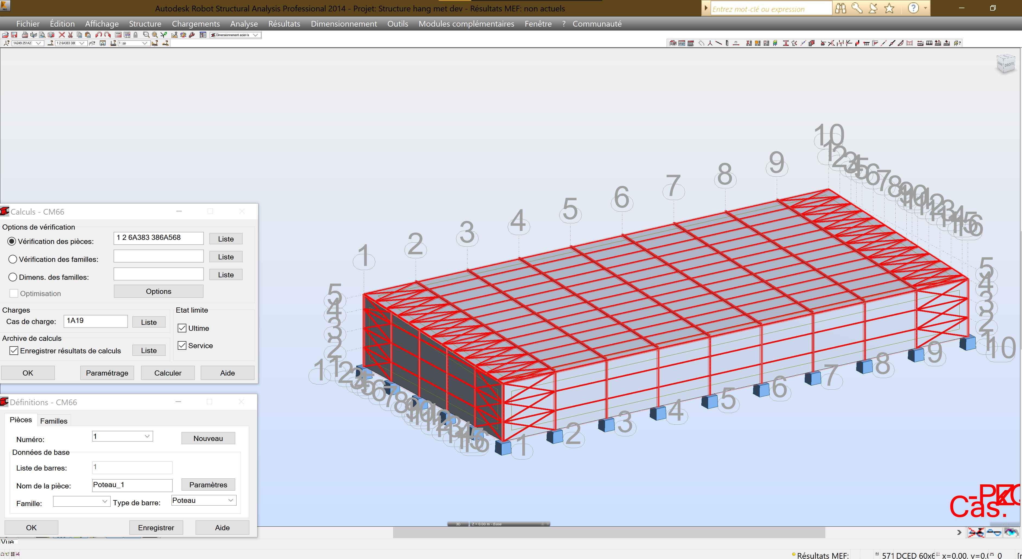
Task: Click the binoculars search icon
Action: click(x=840, y=8)
